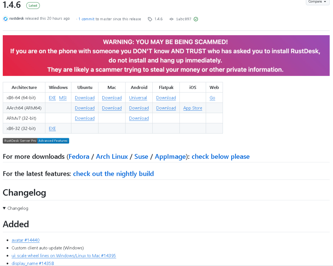This screenshot has width=333, height=266.
Task: Select the 'Architecture' table header
Action: (x=24, y=87)
